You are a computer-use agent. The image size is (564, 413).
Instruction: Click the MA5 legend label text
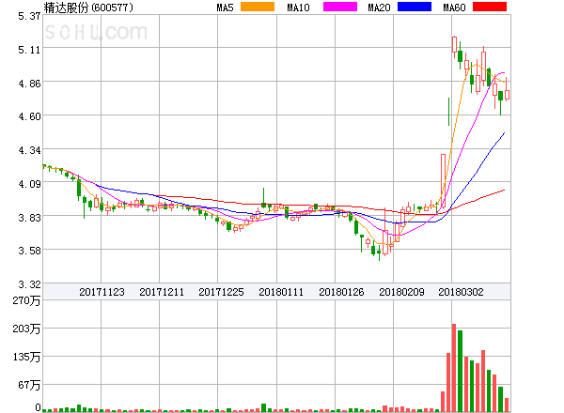click(226, 8)
